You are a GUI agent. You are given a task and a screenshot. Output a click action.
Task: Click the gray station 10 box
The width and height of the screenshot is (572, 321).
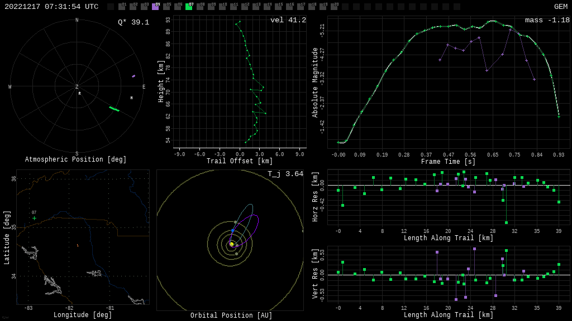(222, 7)
